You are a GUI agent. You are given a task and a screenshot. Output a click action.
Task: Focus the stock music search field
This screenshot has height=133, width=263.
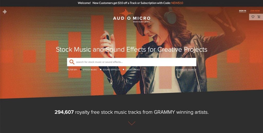(x=132, y=62)
